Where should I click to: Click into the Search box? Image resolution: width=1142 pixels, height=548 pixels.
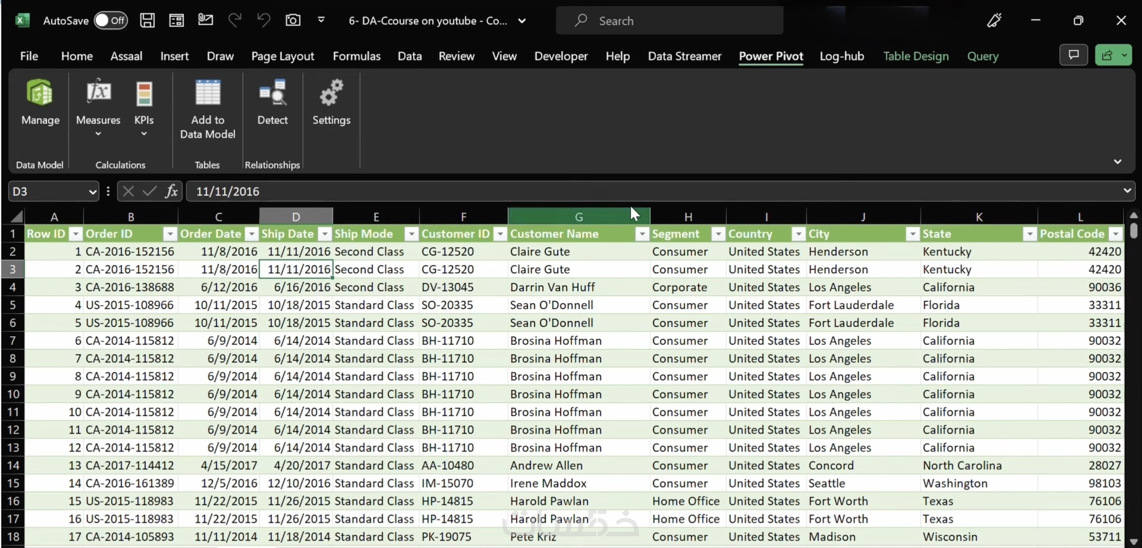(669, 21)
